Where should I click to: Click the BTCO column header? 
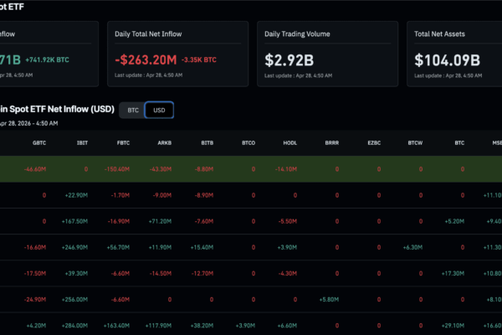coord(248,142)
